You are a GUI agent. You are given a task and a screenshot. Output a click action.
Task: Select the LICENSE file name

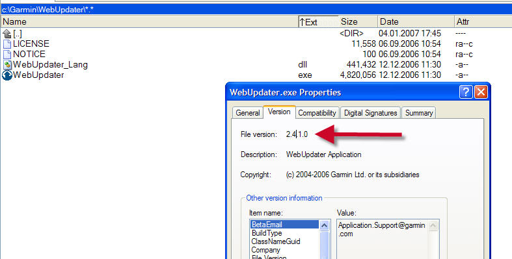point(31,43)
